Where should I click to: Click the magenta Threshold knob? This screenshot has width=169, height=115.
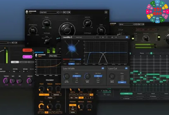click(x=6, y=81)
